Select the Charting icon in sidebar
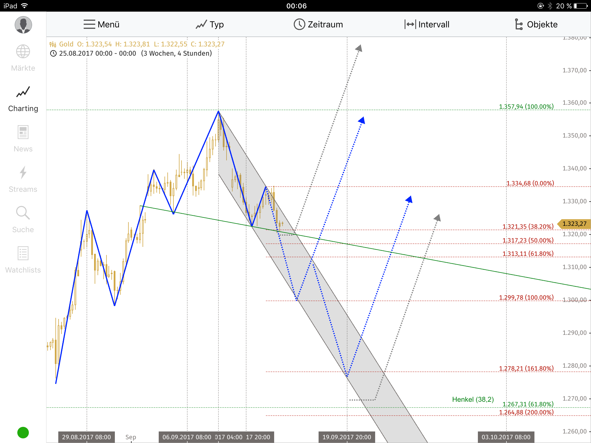 pyautogui.click(x=23, y=92)
